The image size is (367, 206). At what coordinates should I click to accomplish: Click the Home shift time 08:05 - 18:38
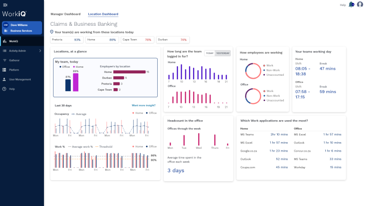pos(303,71)
